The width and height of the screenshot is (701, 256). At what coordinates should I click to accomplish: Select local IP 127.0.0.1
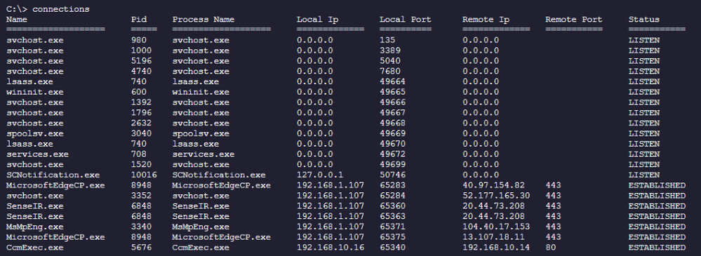pyautogui.click(x=320, y=175)
